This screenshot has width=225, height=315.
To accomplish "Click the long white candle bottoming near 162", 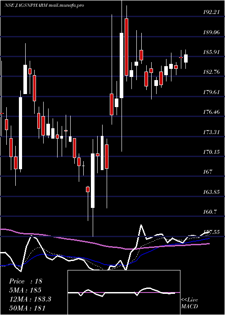I will pyautogui.click(x=93, y=180).
